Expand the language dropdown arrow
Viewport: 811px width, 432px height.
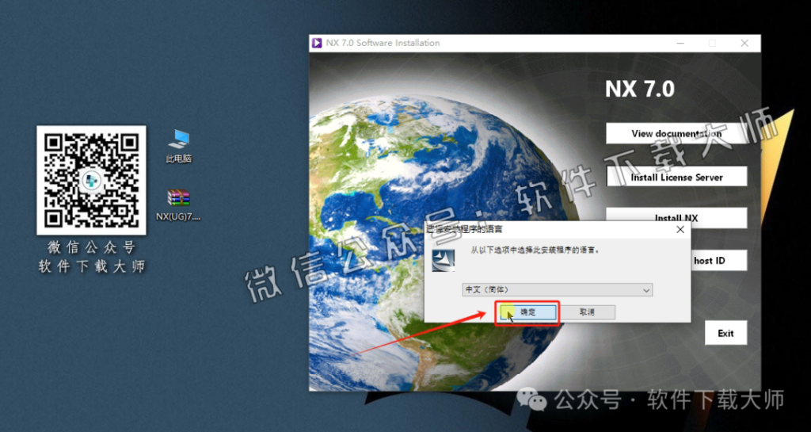point(647,290)
